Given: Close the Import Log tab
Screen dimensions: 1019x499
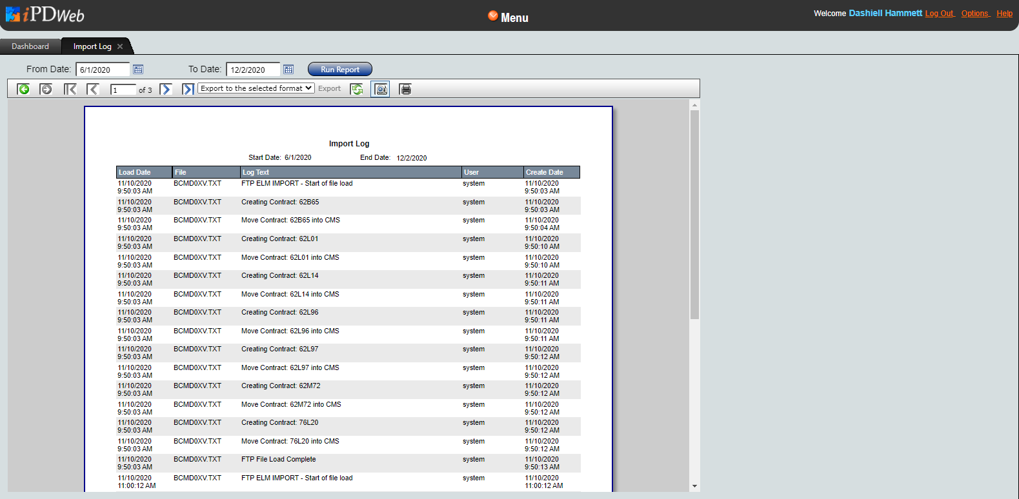Looking at the screenshot, I should pyautogui.click(x=120, y=46).
